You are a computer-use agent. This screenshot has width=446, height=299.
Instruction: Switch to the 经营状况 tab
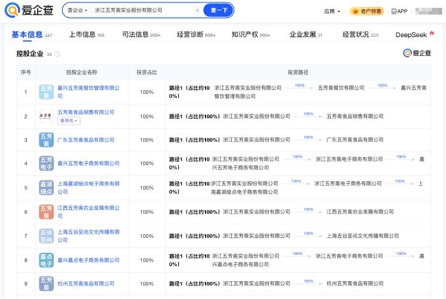361,34
